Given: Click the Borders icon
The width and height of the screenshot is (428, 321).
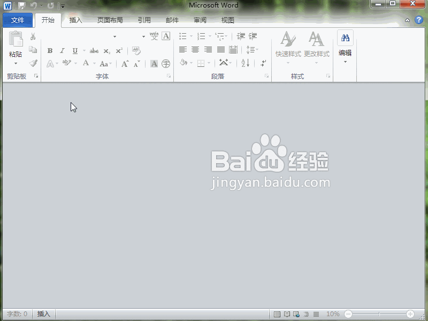Looking at the screenshot, I should click(x=201, y=64).
